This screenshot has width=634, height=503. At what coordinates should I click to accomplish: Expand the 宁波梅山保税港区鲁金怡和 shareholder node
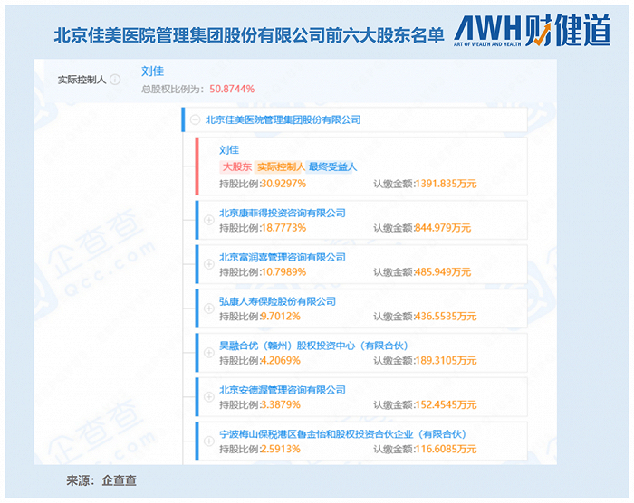point(208,441)
